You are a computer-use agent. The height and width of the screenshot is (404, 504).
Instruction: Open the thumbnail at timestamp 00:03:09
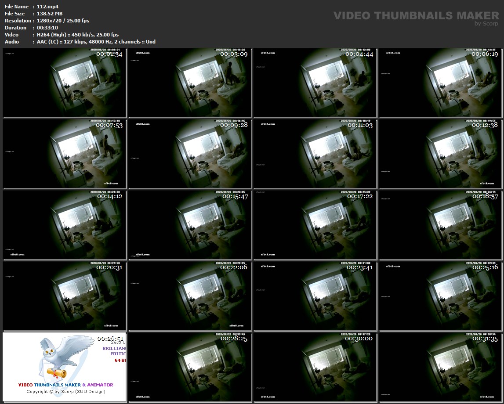click(x=190, y=83)
